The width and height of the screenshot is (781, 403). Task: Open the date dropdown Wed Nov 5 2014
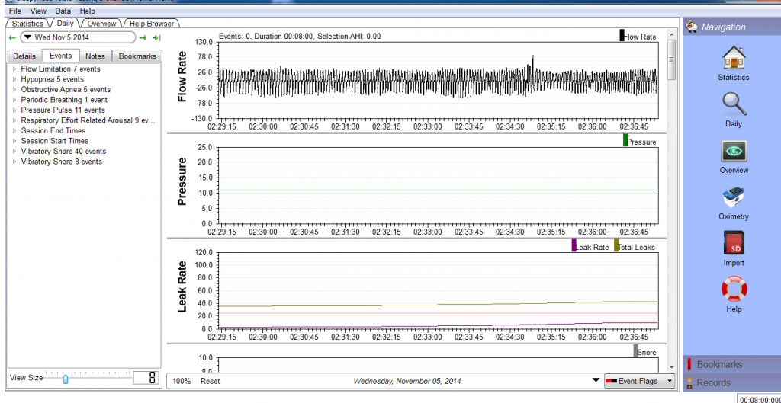coord(78,37)
